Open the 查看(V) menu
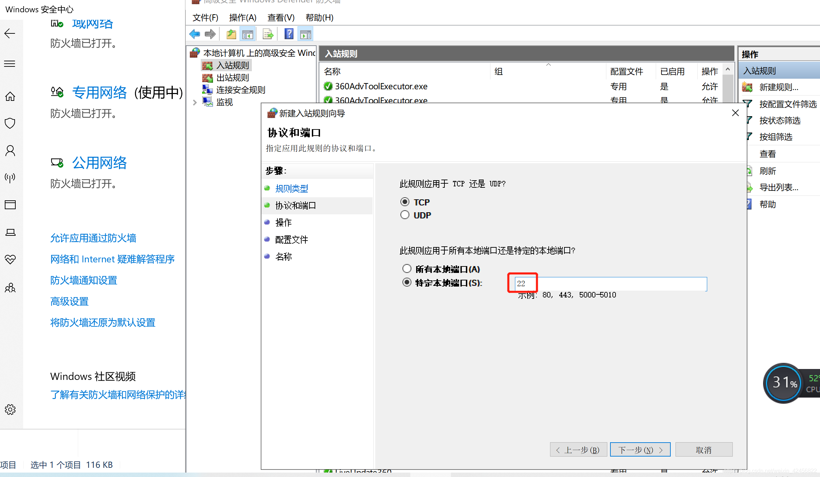Viewport: 820px width, 477px height. pyautogui.click(x=281, y=17)
